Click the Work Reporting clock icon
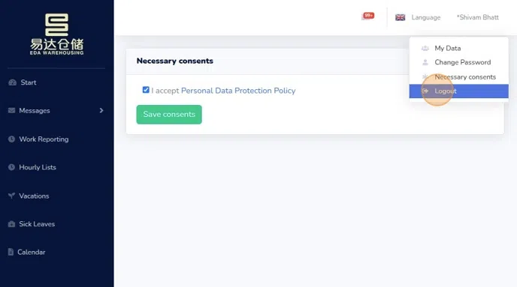Screen dimensions: 517x287 pos(11,139)
